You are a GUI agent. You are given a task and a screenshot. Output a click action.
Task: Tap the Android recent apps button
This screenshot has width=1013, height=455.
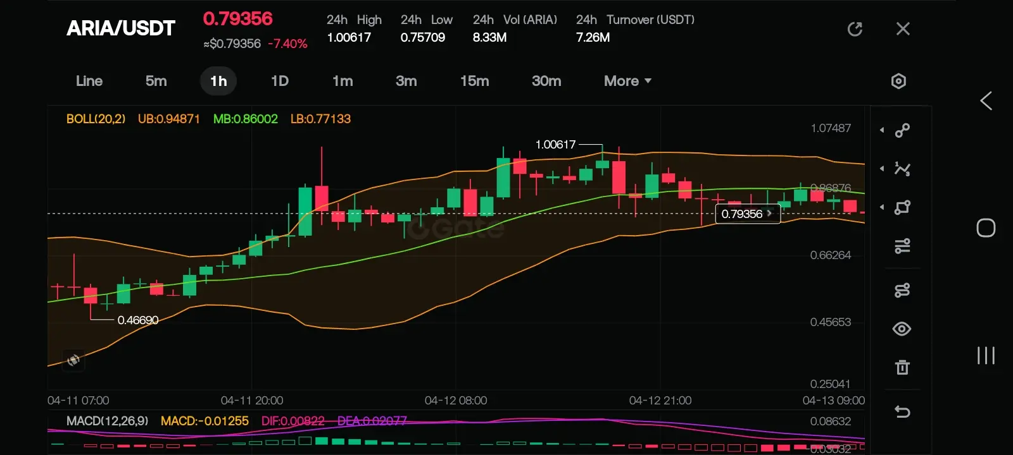986,355
